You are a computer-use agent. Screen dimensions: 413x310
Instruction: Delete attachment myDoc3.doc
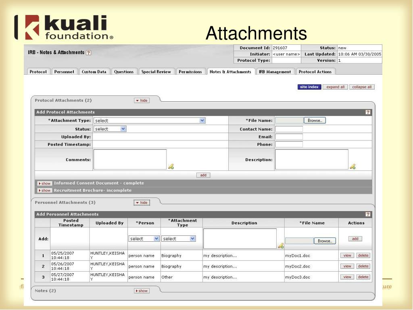[x=363, y=277]
